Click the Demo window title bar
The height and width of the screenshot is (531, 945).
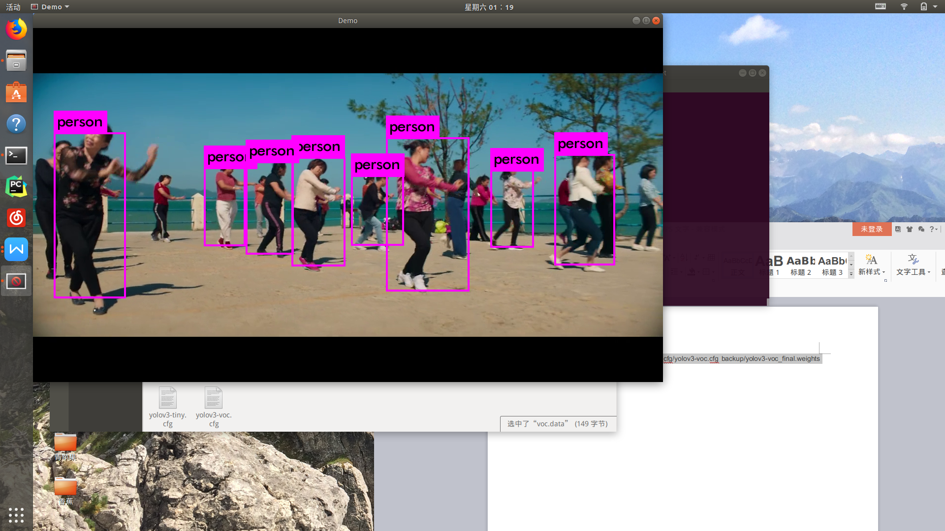347,21
